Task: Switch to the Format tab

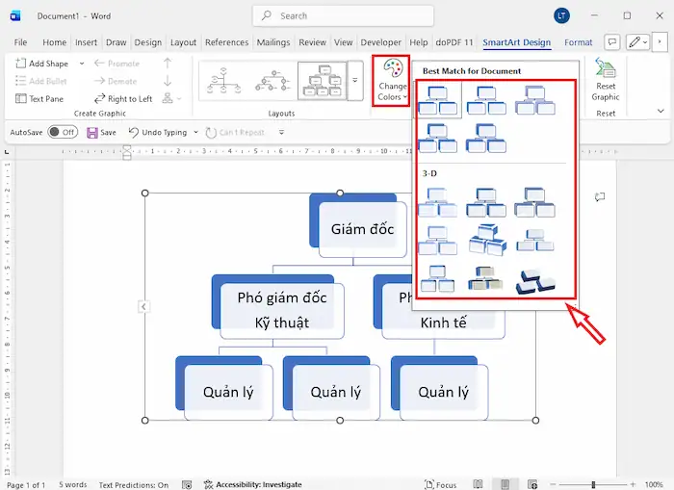Action: point(579,42)
